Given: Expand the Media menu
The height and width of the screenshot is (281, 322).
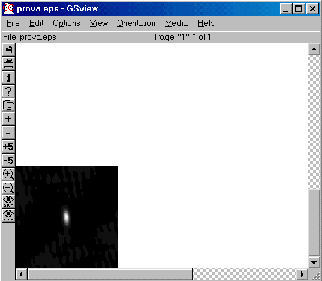Looking at the screenshot, I should click(x=177, y=23).
